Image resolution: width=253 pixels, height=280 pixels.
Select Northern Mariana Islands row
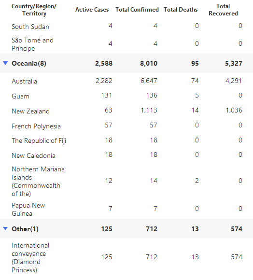tap(126, 181)
